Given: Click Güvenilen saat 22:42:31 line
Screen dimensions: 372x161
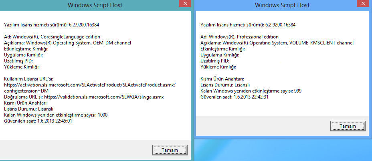Looking at the screenshot, I should pyautogui.click(x=235, y=97).
